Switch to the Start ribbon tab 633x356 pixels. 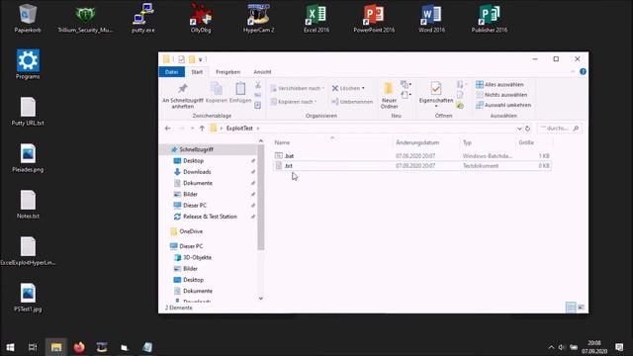pyautogui.click(x=197, y=72)
